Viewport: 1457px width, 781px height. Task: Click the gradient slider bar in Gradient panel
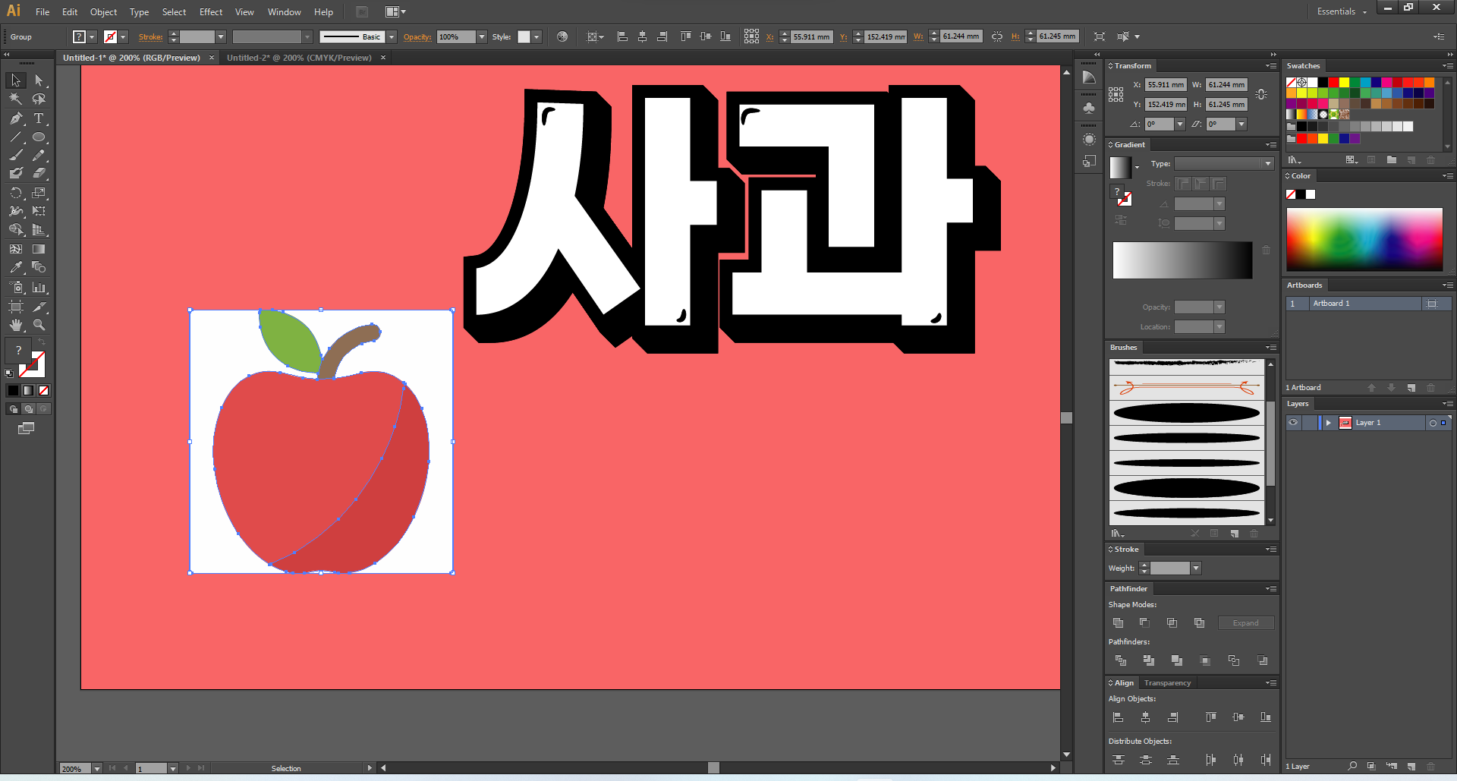click(x=1182, y=260)
